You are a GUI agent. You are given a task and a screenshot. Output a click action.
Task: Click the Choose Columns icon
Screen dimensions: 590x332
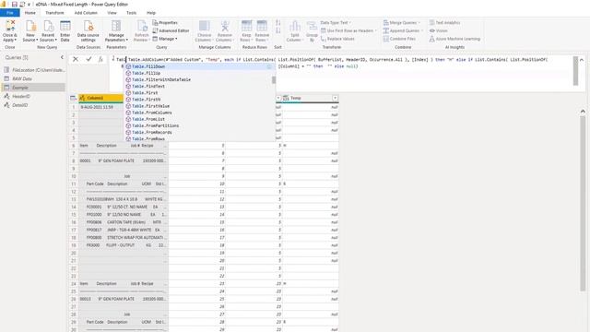pyautogui.click(x=204, y=30)
